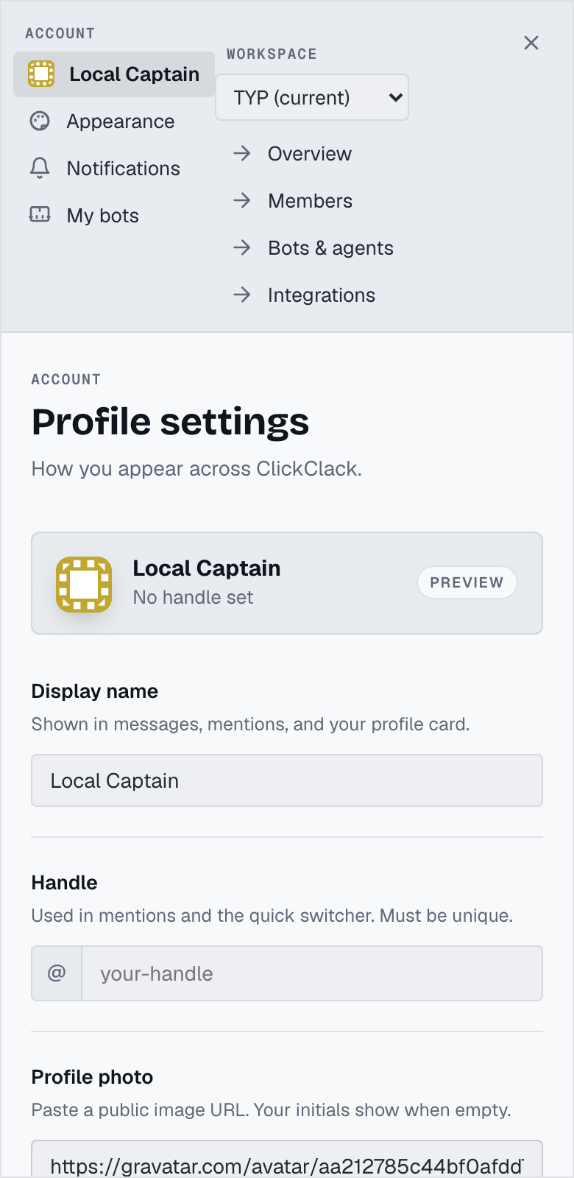Click the workspace dropdown chevron arrow
Viewport: 574px width, 1178px height.
pyautogui.click(x=395, y=97)
